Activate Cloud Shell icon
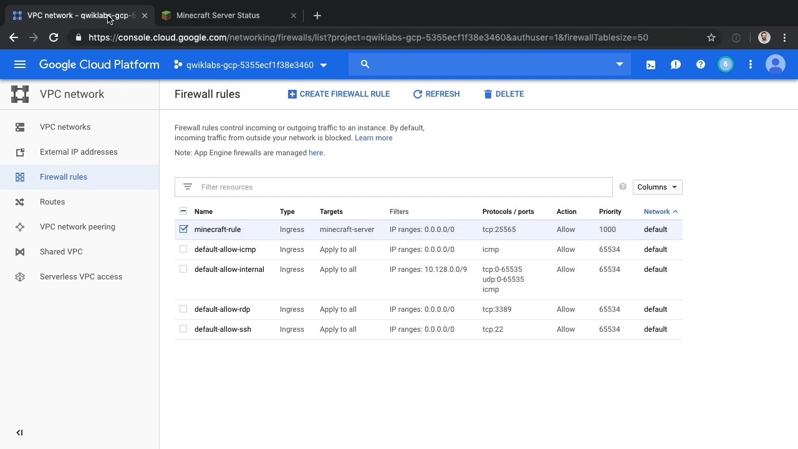This screenshot has height=449, width=798. click(x=651, y=64)
